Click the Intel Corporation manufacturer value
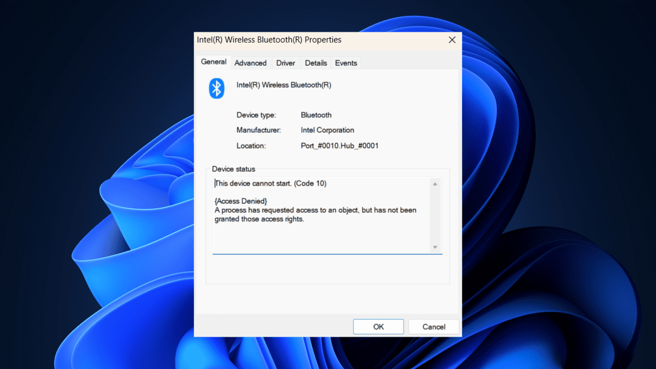Screen dimensions: 656x369 tap(327, 130)
